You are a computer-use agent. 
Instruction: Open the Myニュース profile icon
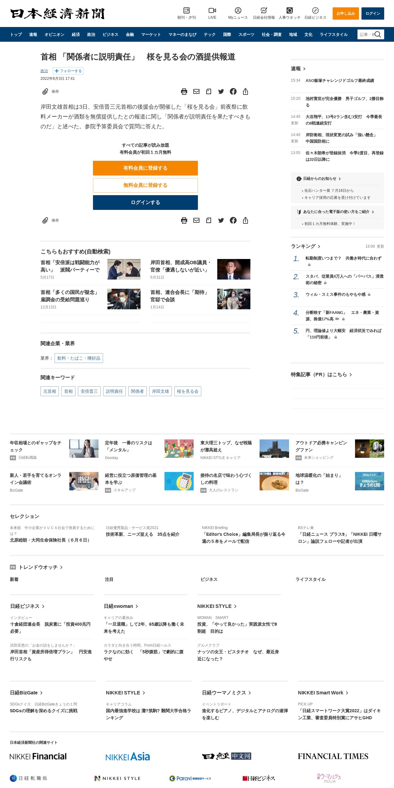click(238, 10)
